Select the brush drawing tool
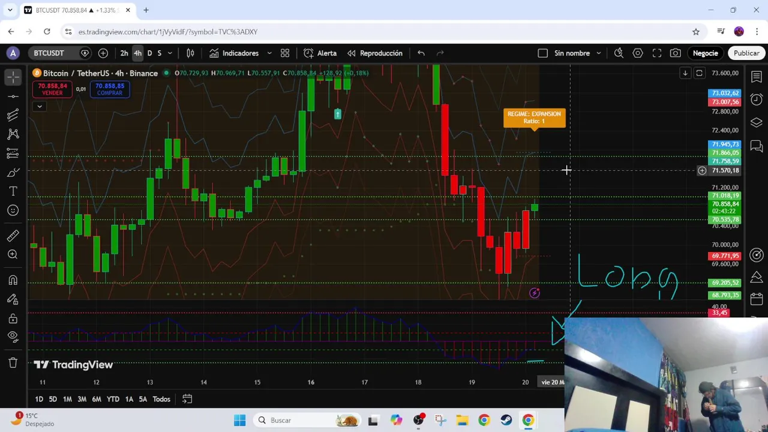This screenshot has width=768, height=432. [13, 173]
